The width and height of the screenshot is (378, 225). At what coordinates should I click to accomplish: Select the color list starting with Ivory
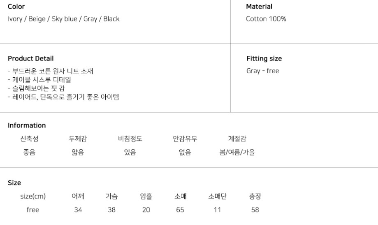(63, 19)
